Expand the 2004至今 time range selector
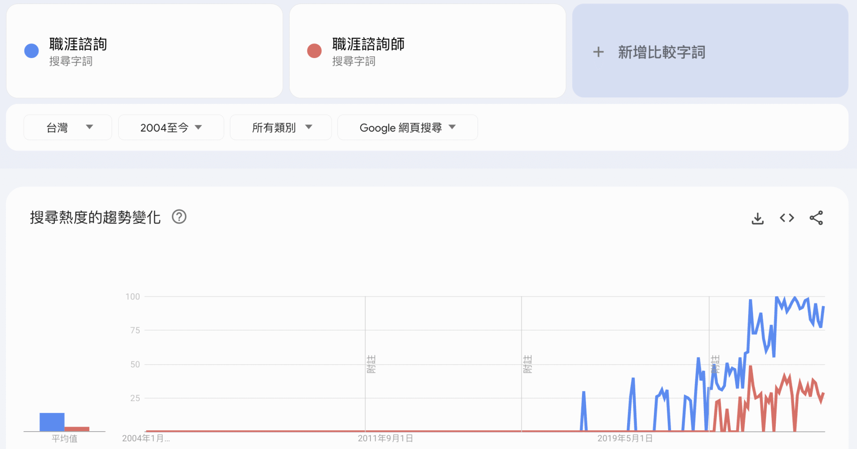Image resolution: width=857 pixels, height=449 pixels. click(x=171, y=127)
